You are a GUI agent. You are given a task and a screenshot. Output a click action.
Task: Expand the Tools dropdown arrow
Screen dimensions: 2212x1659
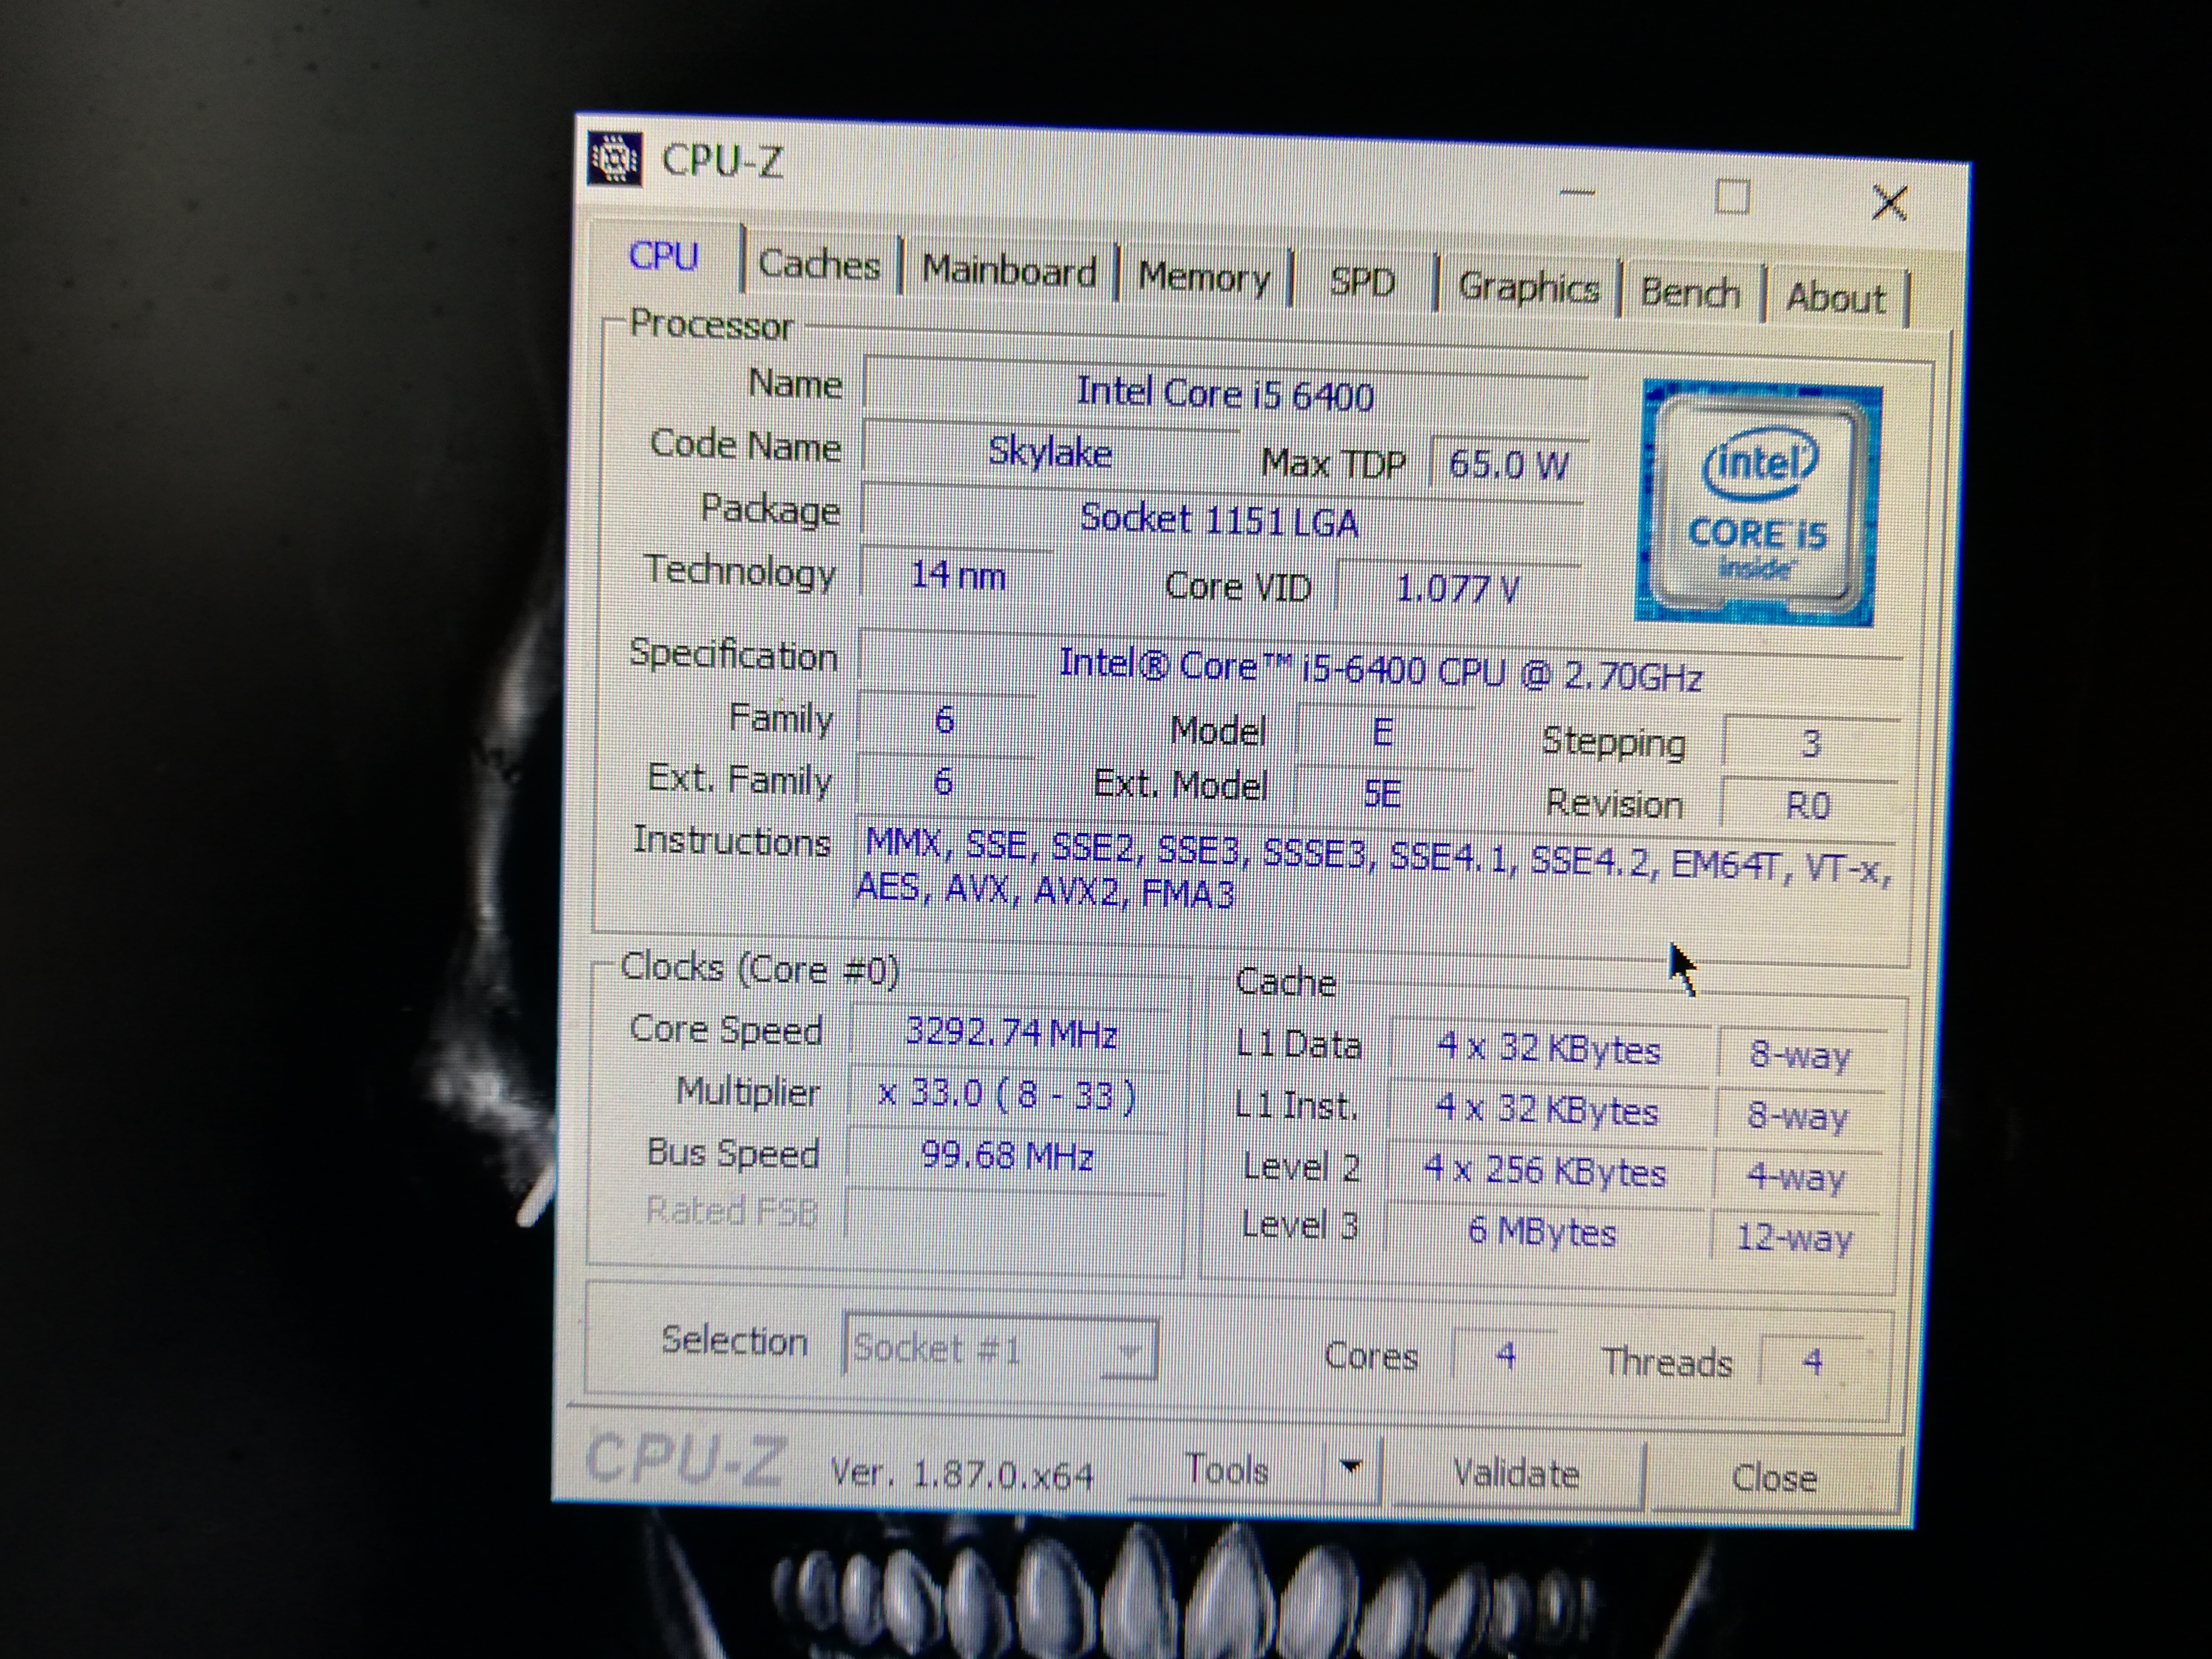1351,1468
